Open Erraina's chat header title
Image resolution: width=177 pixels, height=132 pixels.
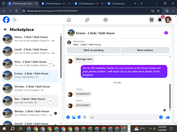95,33
